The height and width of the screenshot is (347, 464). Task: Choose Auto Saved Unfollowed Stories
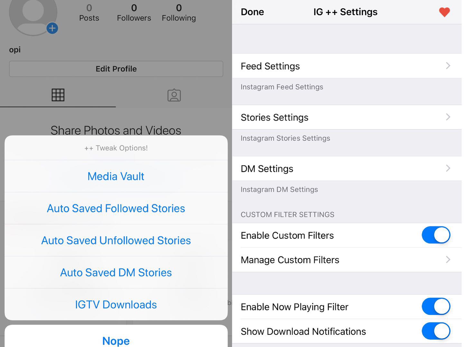click(x=116, y=240)
